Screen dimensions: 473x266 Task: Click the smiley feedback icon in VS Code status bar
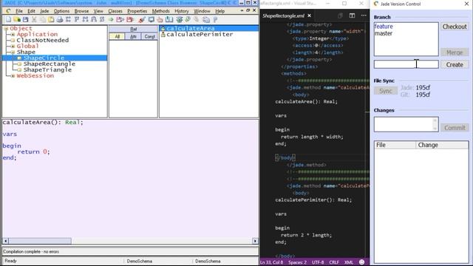coord(362,262)
